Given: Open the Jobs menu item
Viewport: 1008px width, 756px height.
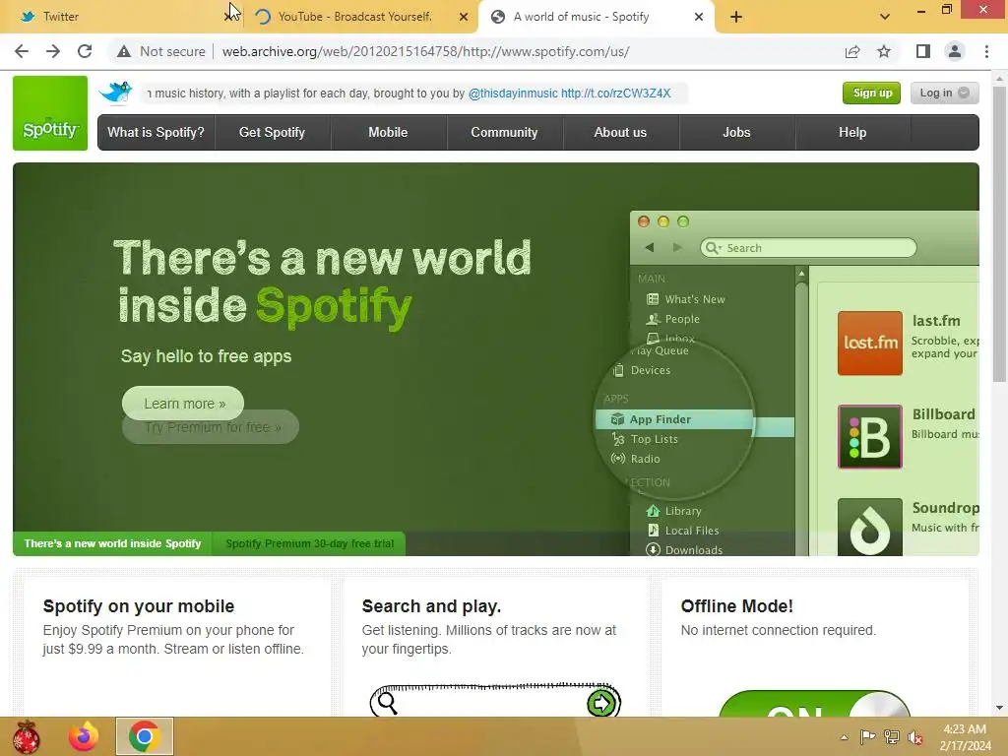Looking at the screenshot, I should click(736, 133).
